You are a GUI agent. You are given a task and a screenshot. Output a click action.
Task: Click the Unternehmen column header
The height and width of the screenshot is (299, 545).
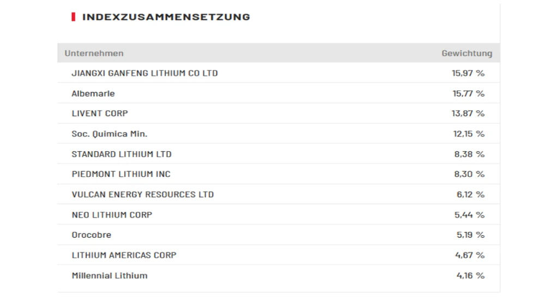click(94, 53)
